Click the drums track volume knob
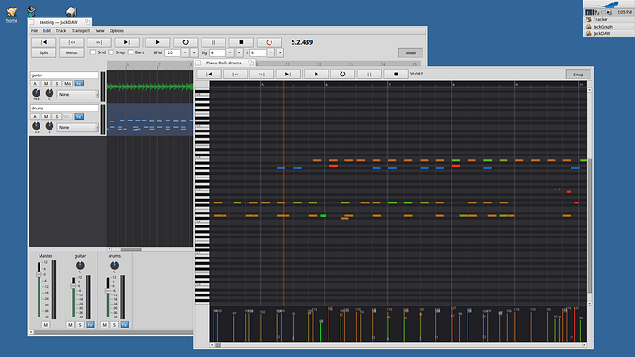The width and height of the screenshot is (635, 357). pyautogui.click(x=37, y=126)
